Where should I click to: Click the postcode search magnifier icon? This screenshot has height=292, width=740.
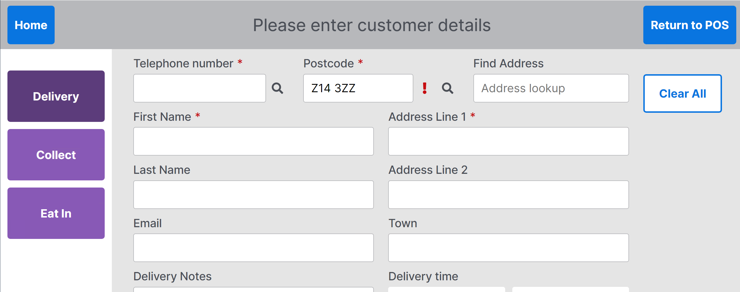[447, 88]
